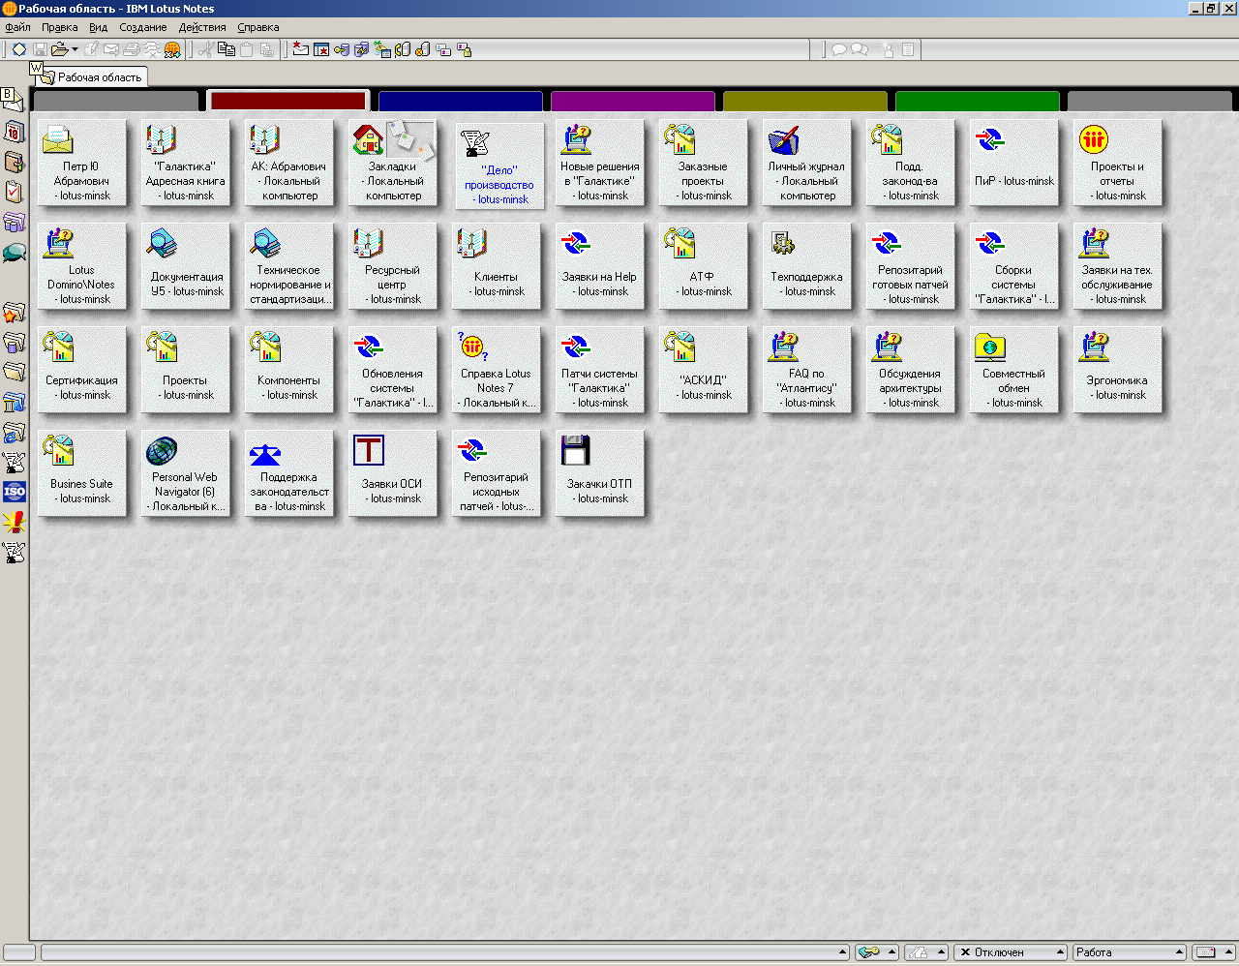Open the Создание menu
The image size is (1239, 966).
pos(143,28)
